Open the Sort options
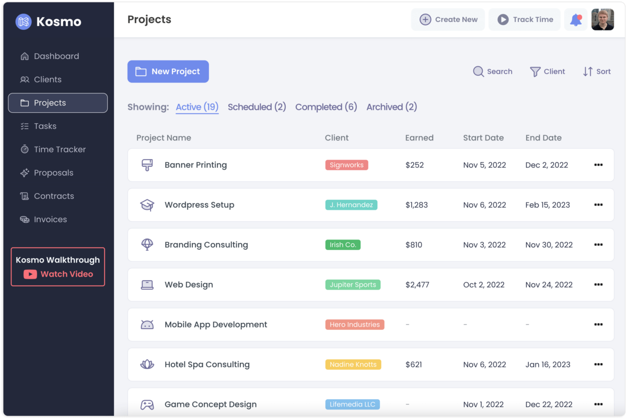627x419 pixels. click(x=596, y=71)
